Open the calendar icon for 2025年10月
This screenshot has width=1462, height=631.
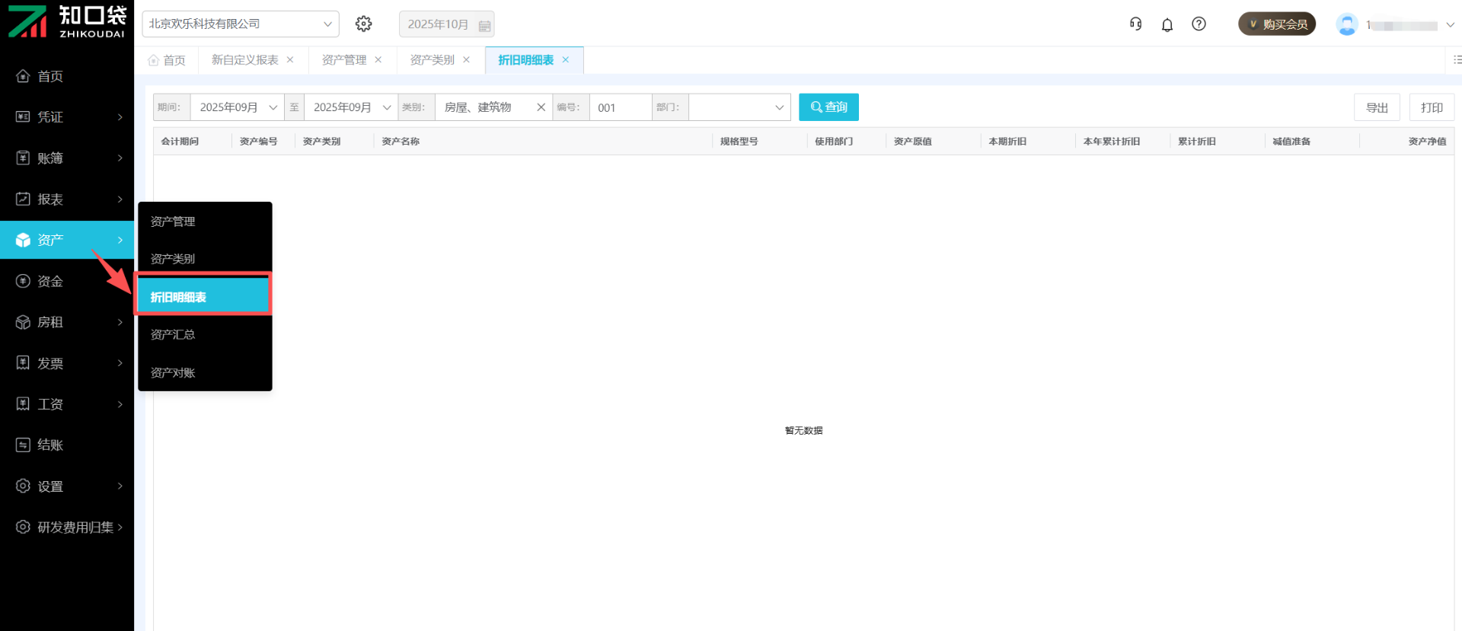[484, 25]
